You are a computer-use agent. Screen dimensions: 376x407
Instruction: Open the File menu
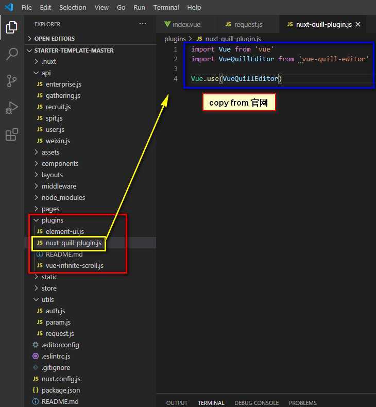[26, 8]
